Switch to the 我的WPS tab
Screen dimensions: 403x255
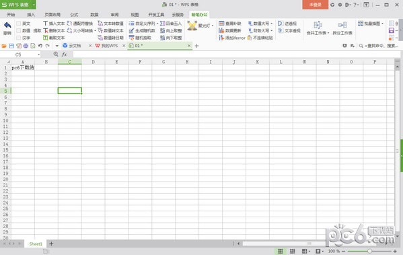pyautogui.click(x=109, y=46)
